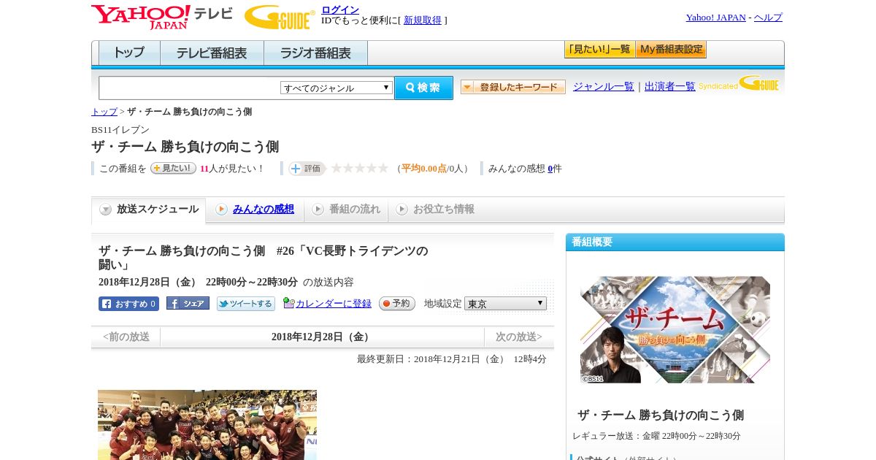Click the ザ・チーム program banner image
This screenshot has width=876, height=460.
(x=675, y=329)
